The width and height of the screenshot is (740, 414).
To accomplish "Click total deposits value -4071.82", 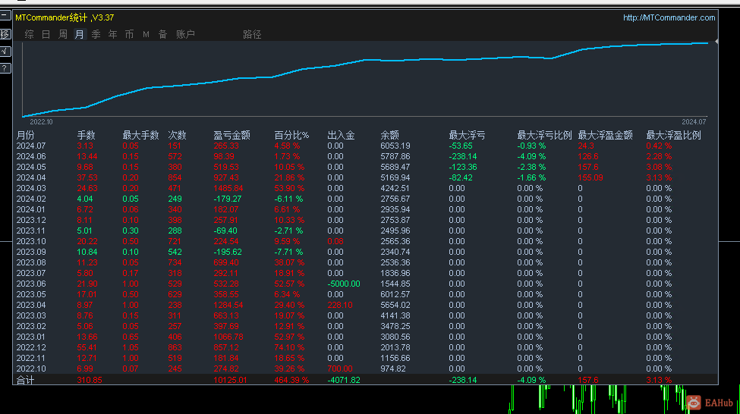I will point(344,380).
